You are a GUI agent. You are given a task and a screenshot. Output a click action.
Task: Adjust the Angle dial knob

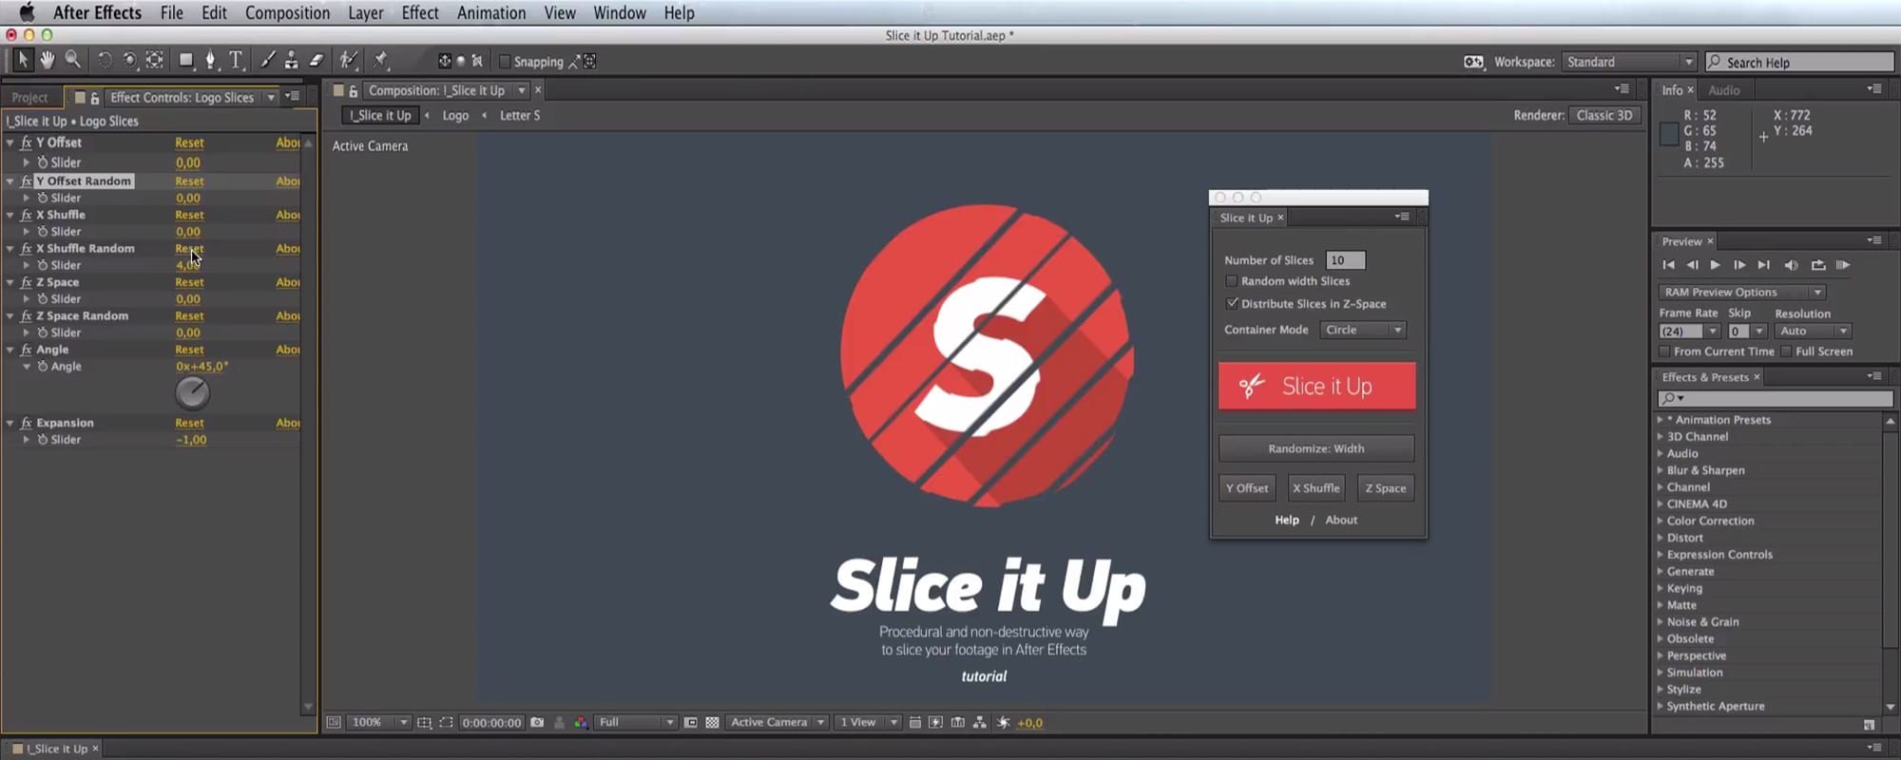192,392
